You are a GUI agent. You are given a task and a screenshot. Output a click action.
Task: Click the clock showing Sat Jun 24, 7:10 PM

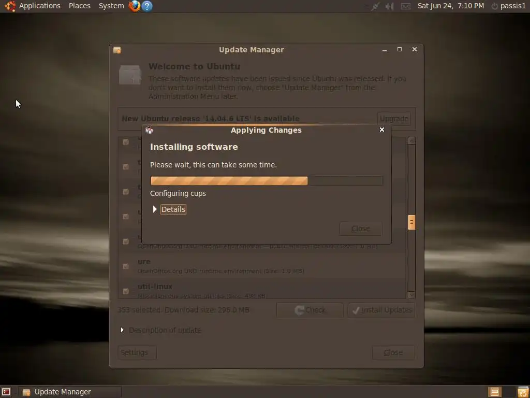[x=451, y=6]
